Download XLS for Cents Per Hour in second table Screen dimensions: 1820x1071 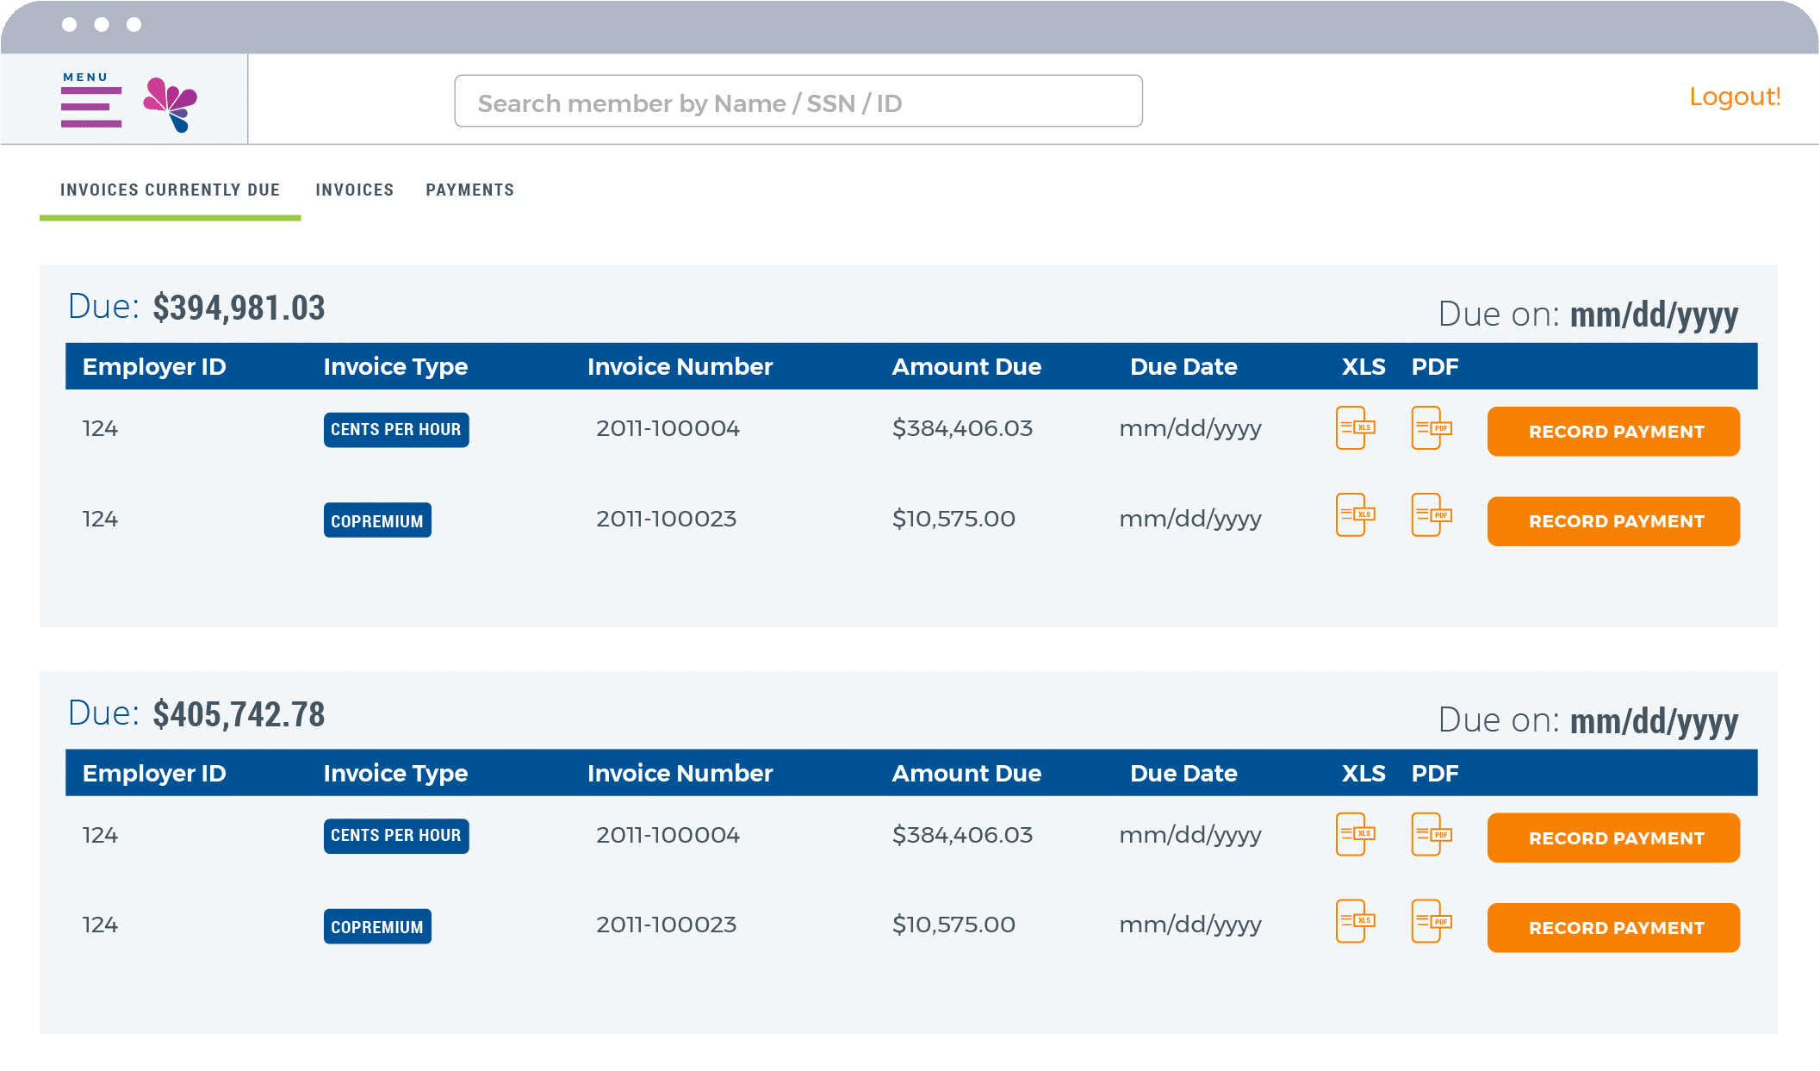click(x=1355, y=834)
